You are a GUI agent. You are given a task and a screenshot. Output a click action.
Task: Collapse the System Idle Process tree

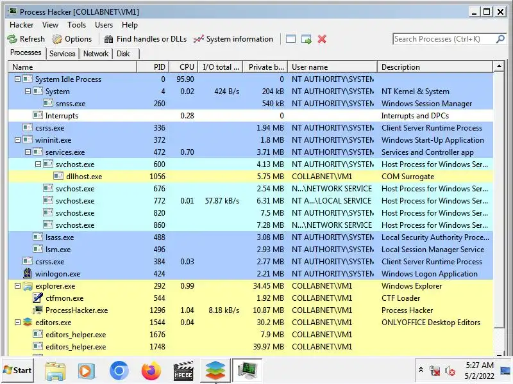tap(18, 79)
